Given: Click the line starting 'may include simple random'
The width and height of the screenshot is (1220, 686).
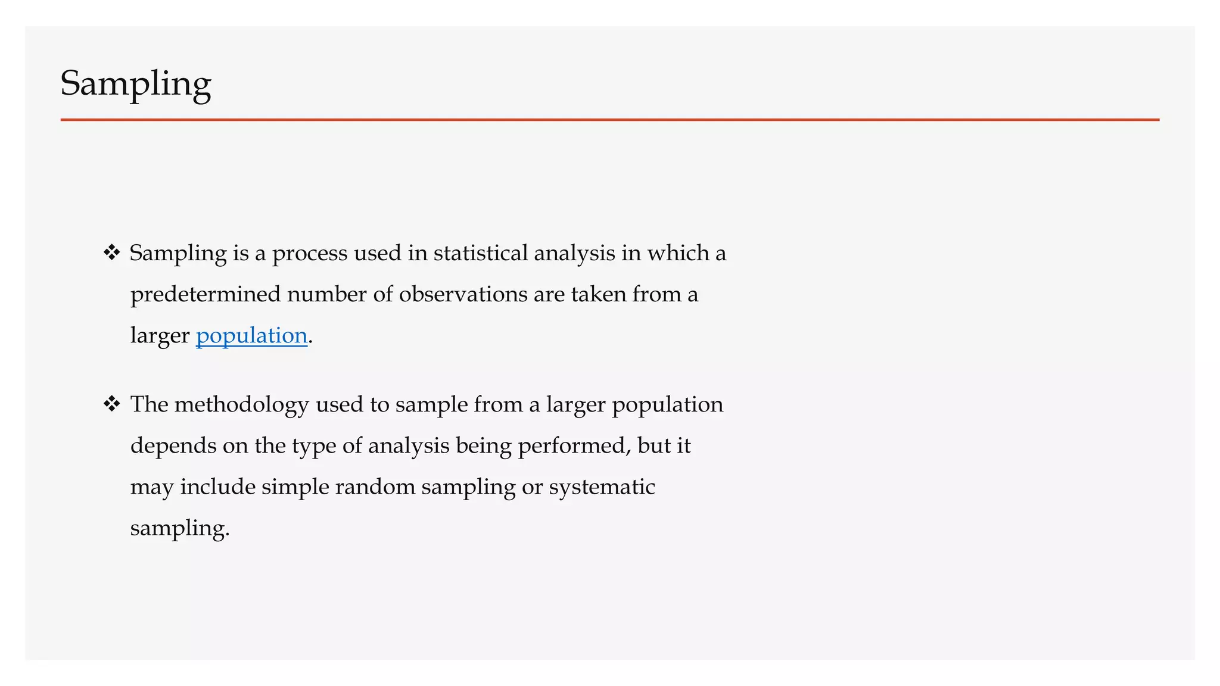Looking at the screenshot, I should coord(393,487).
